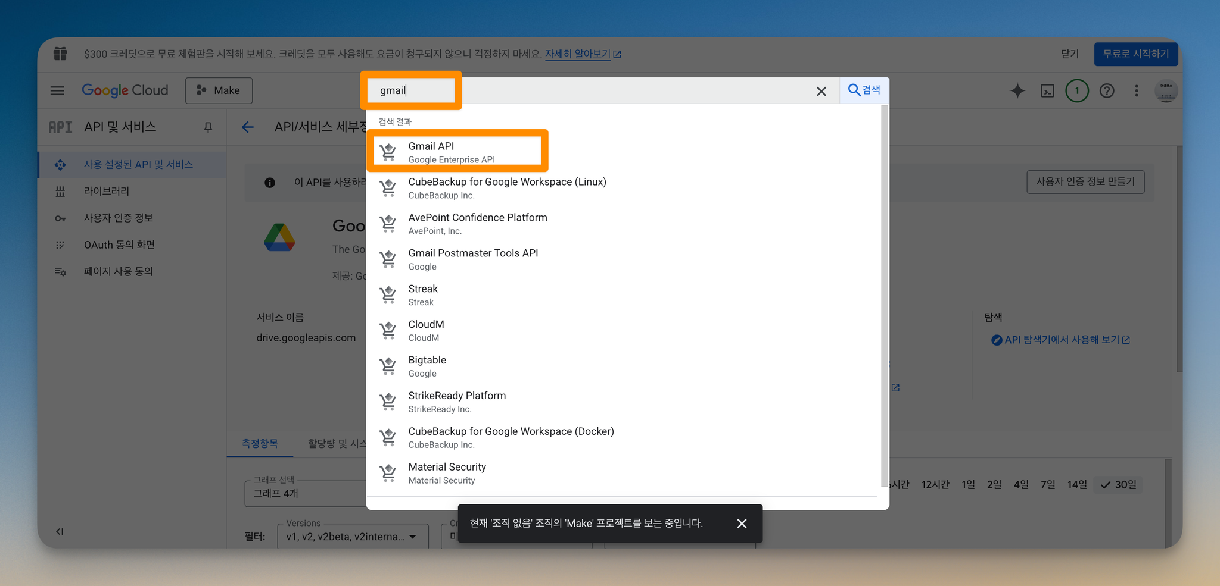Click the cart icon beside Streak
Screen dimensions: 1220x586
pyautogui.click(x=388, y=295)
